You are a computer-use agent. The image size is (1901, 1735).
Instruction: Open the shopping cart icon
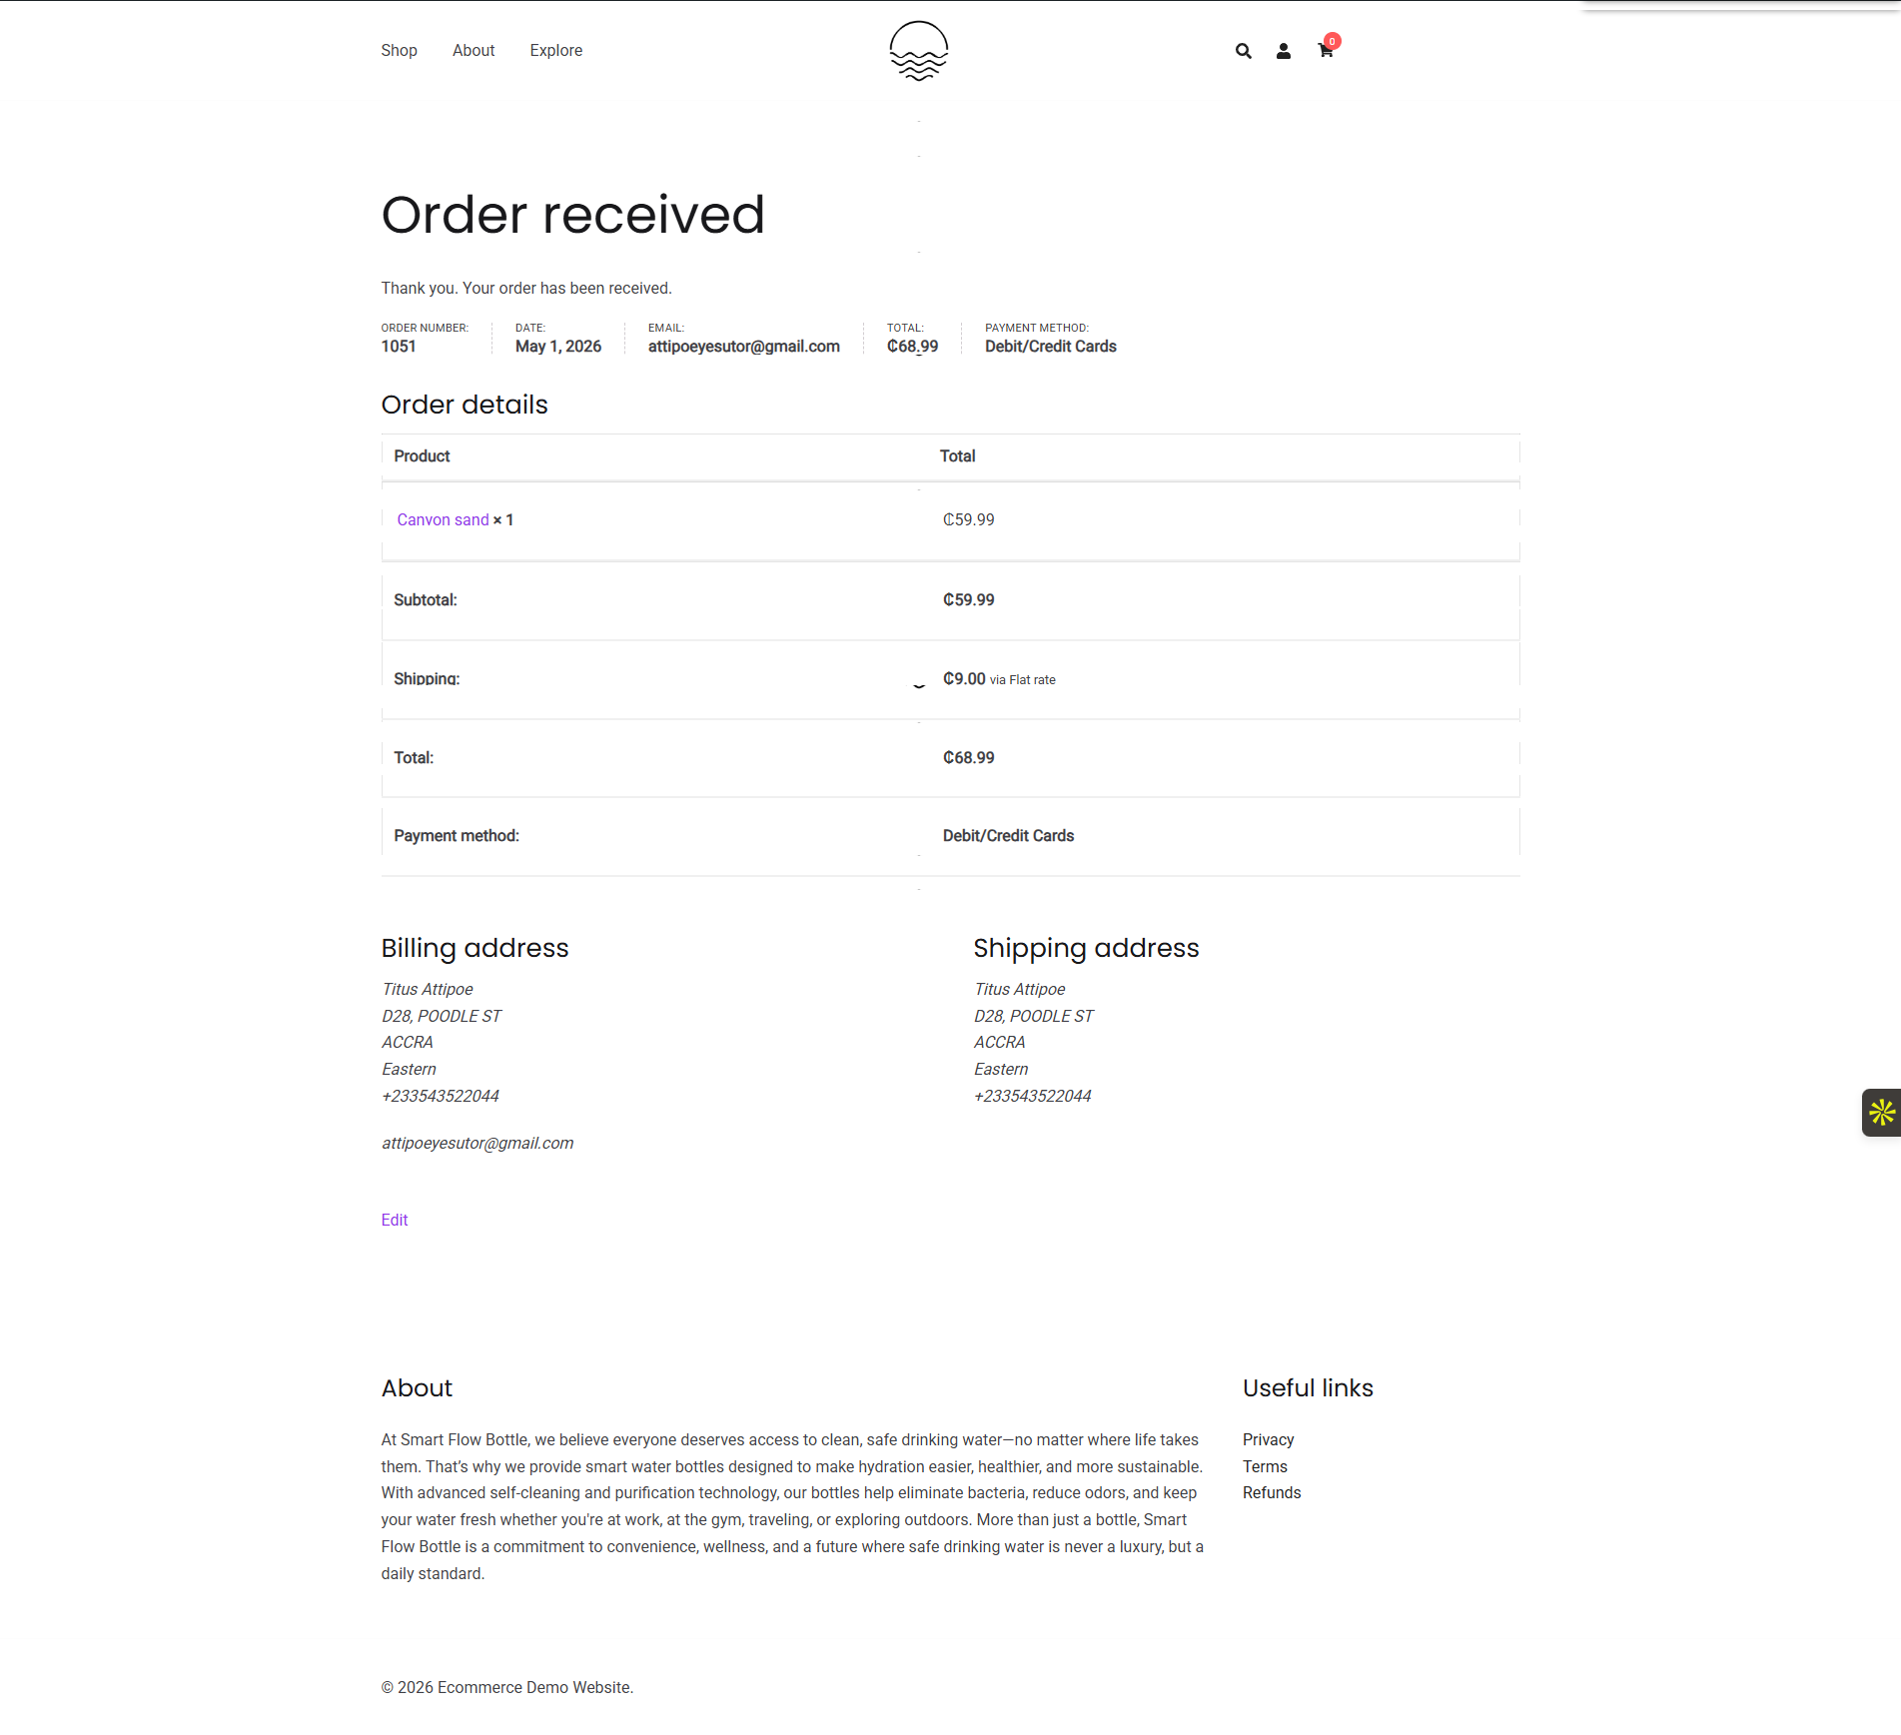(x=1326, y=51)
